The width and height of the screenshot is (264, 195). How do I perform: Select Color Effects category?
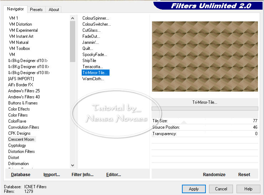[19, 109]
